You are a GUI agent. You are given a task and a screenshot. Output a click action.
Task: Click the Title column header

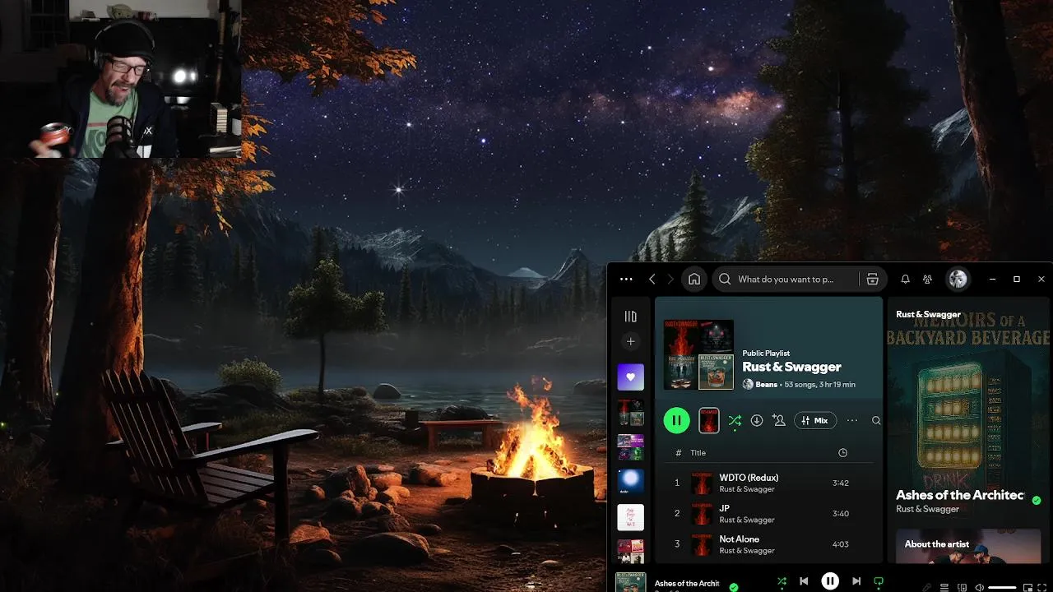point(698,453)
